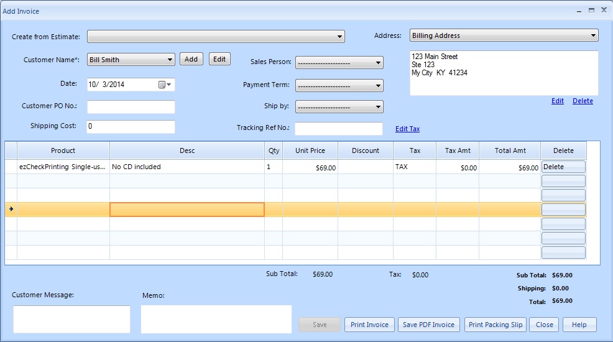Expand the Ship by dropdown

coord(379,107)
